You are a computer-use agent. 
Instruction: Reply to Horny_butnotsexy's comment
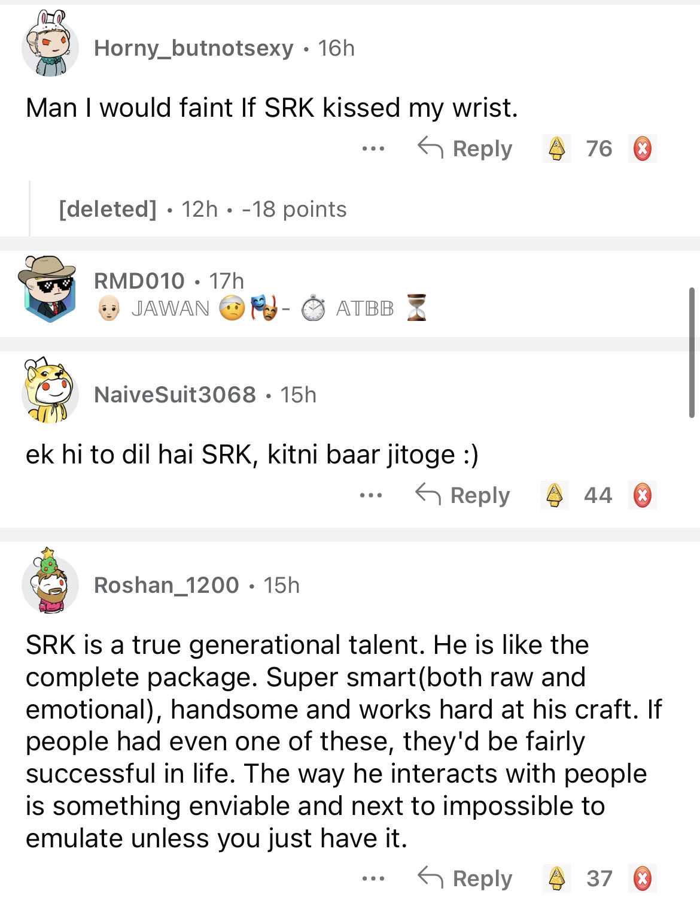(465, 149)
